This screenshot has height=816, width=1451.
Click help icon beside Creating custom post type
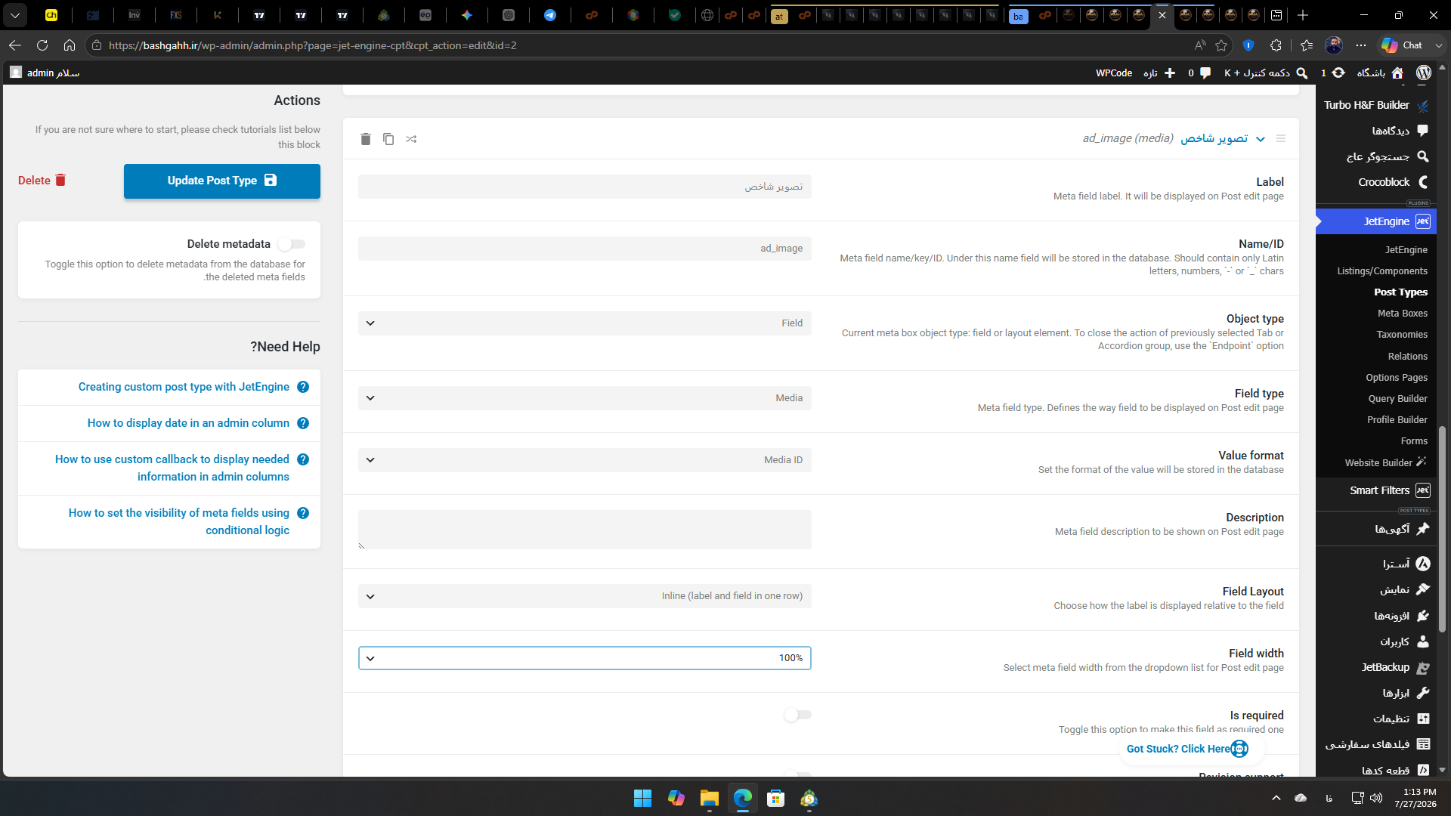click(x=303, y=387)
